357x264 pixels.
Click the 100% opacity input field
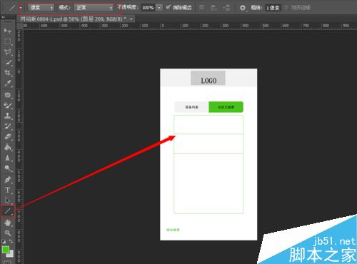(x=149, y=8)
